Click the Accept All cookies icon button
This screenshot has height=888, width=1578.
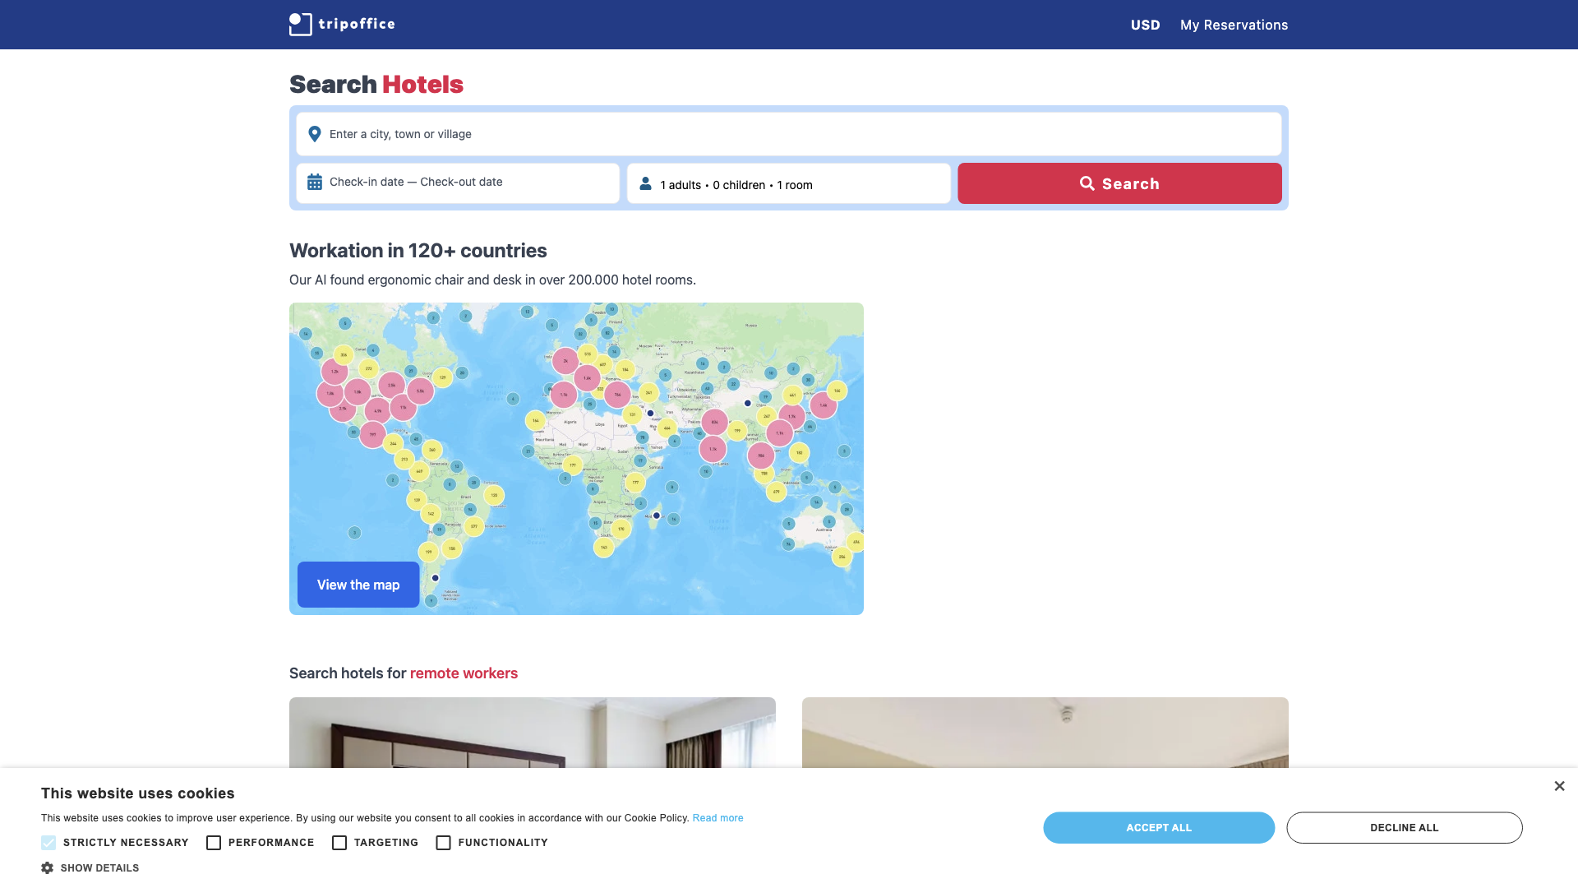[1159, 827]
